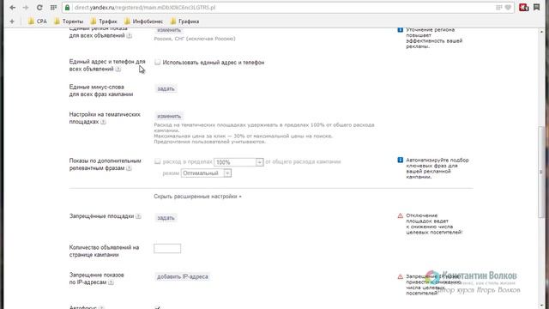Click the heart favorite icon in address bar
The image size is (549, 309).
coord(508,8)
